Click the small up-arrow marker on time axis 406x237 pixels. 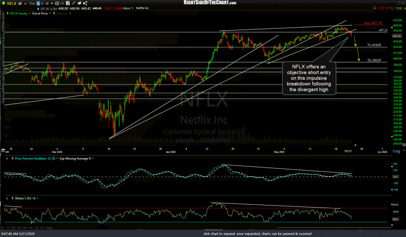point(355,145)
